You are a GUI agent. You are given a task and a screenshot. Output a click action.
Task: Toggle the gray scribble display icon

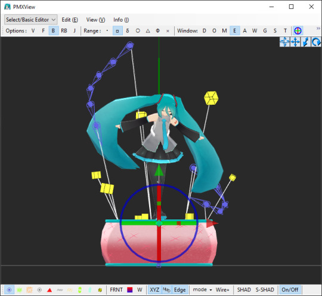(x=60, y=290)
